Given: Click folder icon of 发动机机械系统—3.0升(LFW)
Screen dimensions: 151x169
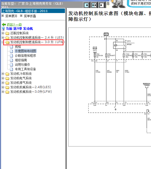Looking at the screenshot, I should [7, 92].
